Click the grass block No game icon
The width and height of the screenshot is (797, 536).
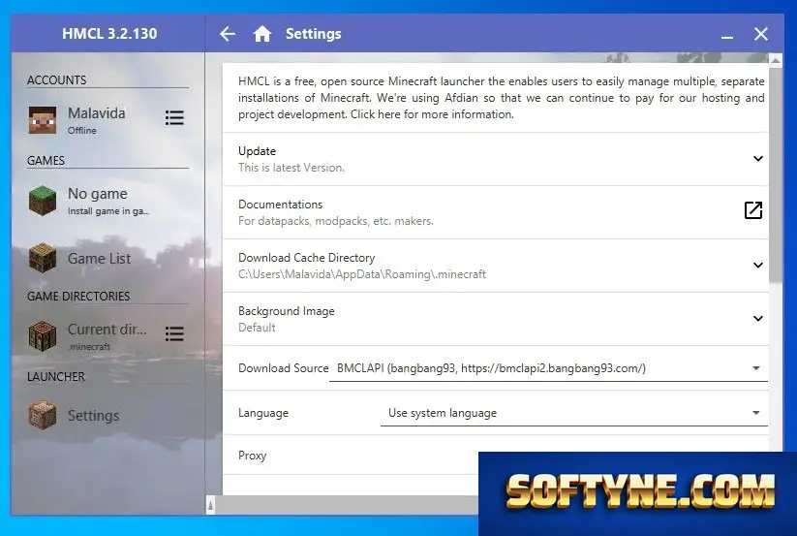click(43, 201)
